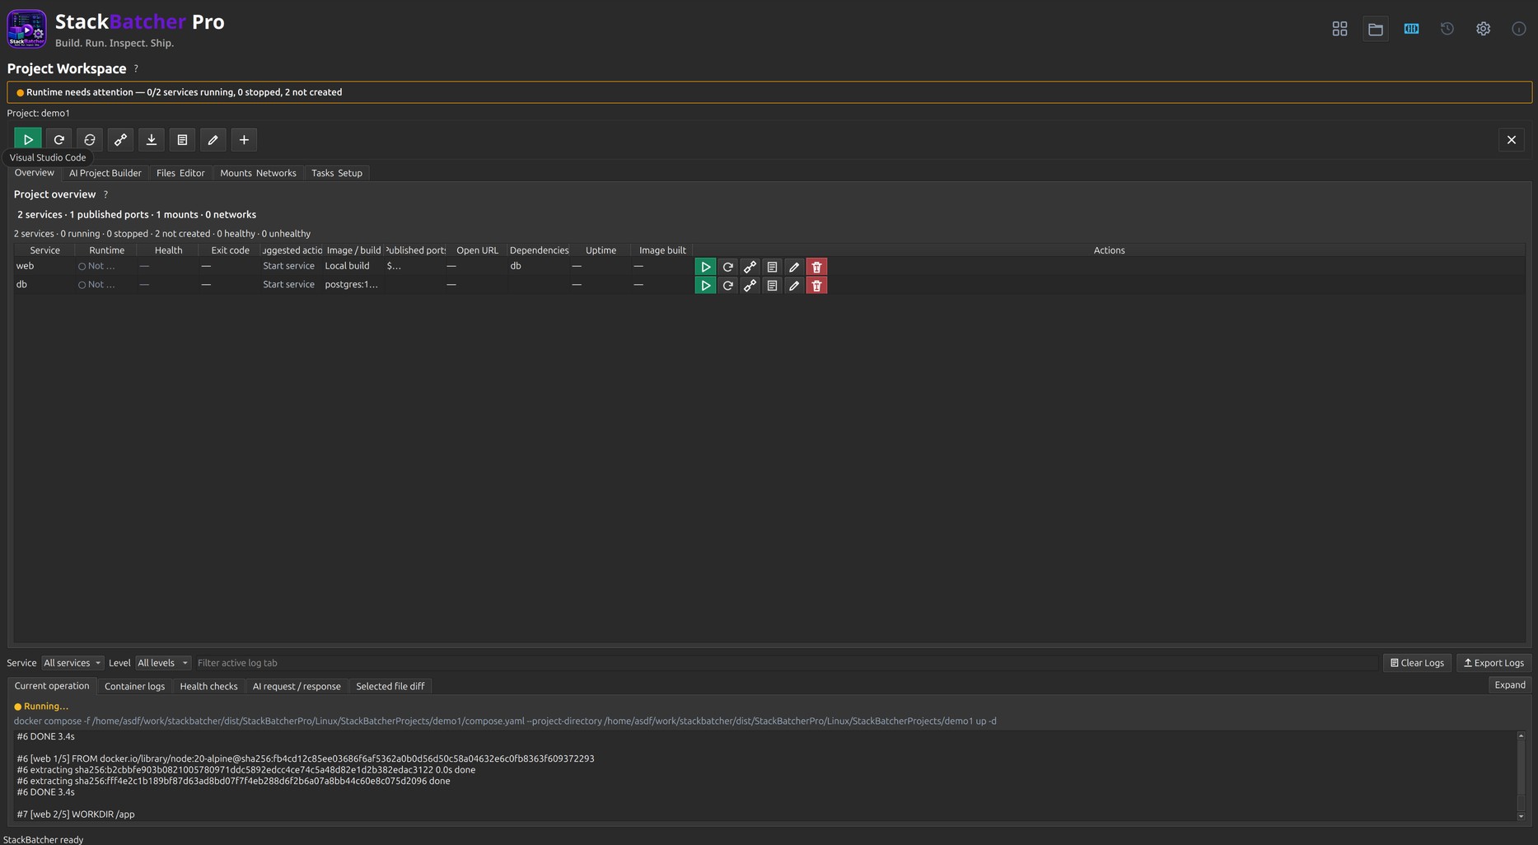Open the All services dropdown
This screenshot has width=1538, height=845.
point(72,663)
